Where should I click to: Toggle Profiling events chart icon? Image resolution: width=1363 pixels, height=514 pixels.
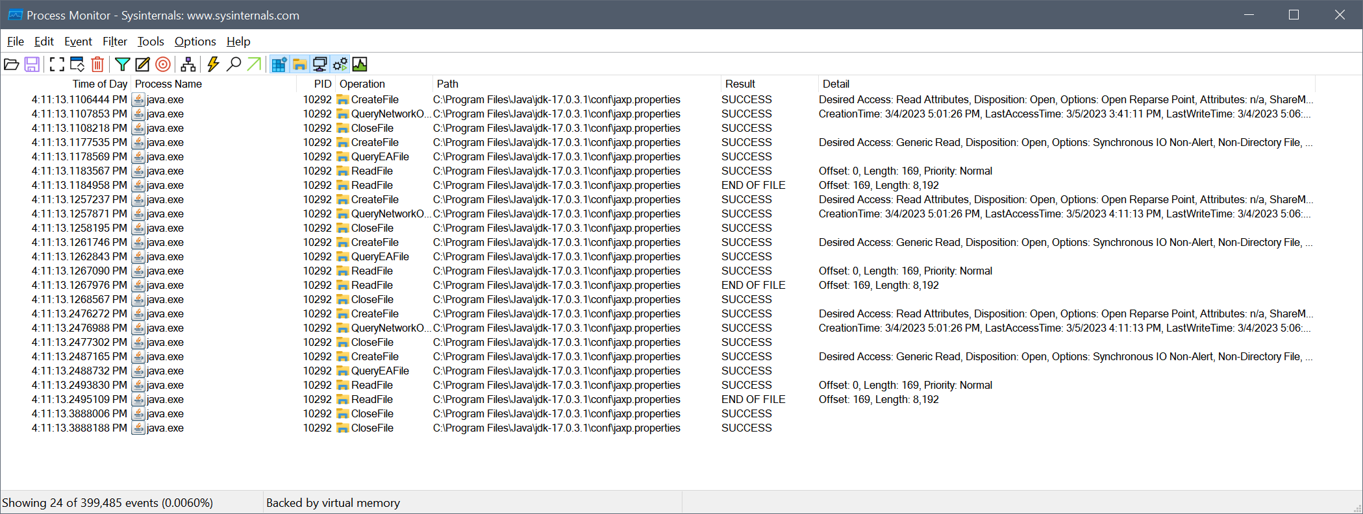(360, 64)
